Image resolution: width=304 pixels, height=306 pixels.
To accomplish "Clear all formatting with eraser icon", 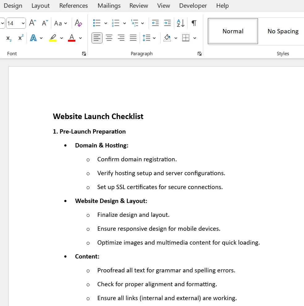I will click(x=78, y=23).
